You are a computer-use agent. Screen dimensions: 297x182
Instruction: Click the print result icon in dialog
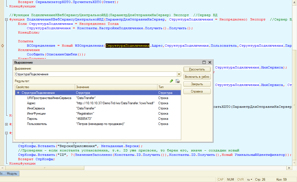point(178,81)
